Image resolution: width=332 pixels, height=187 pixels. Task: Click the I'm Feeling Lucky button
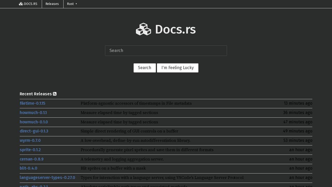(178, 68)
